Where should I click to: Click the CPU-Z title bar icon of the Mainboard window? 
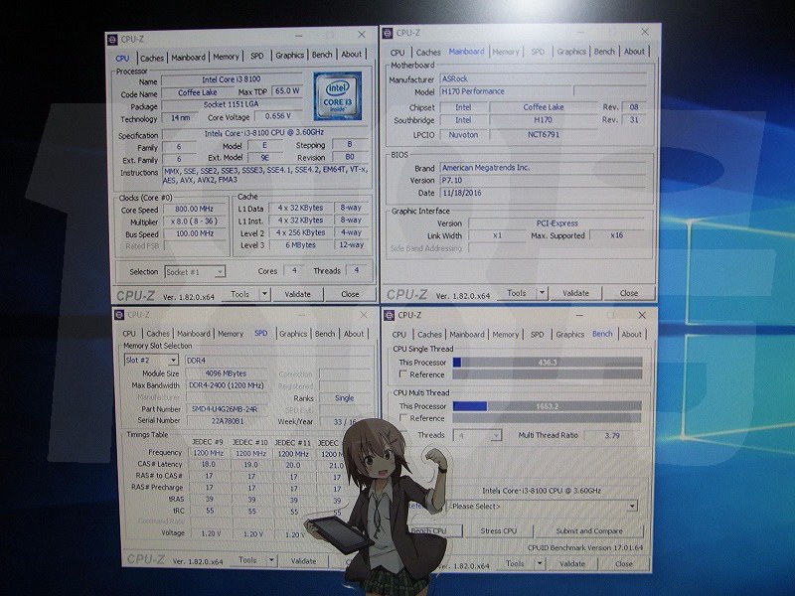388,33
